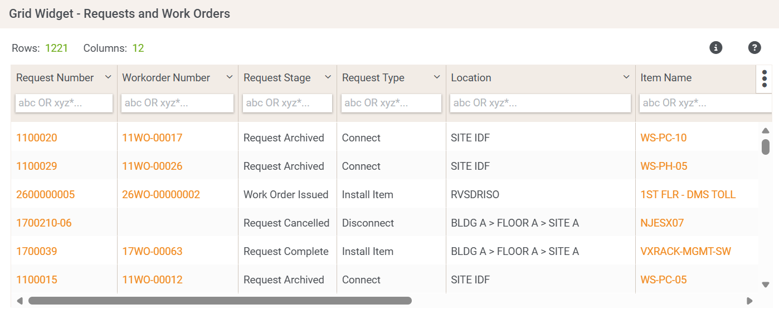The image size is (779, 314).
Task: Open item VXRACK-MGMT-SW link
Action: [x=685, y=252]
